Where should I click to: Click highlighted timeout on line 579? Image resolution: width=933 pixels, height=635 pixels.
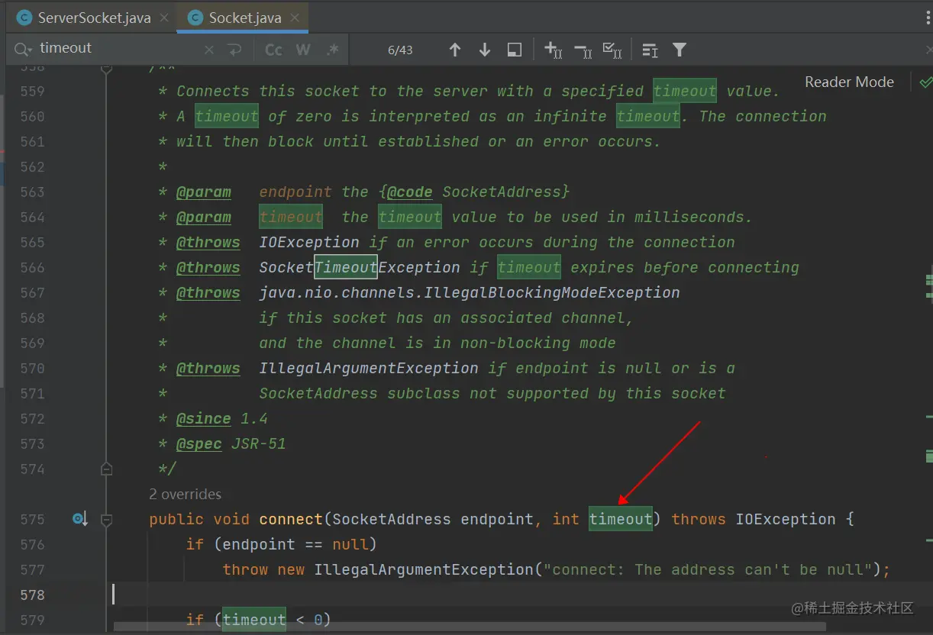pyautogui.click(x=254, y=620)
